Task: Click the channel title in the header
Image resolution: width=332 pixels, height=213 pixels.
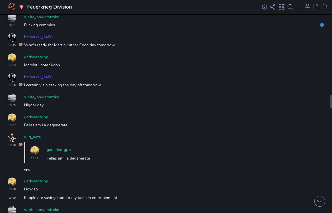Action: tap(50, 7)
